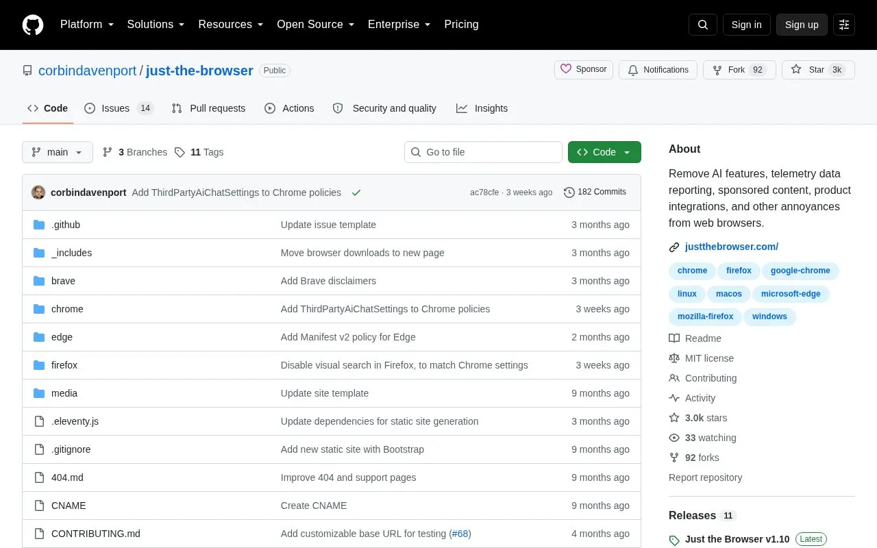Switch to the Insights tab
The image size is (877, 548).
click(482, 108)
